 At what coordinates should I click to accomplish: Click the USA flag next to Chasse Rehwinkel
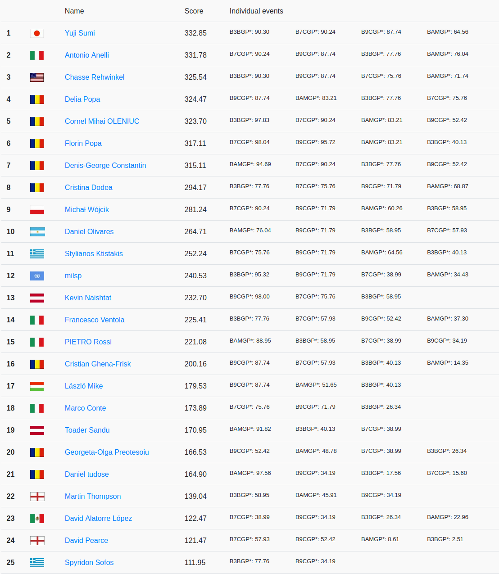pos(37,77)
